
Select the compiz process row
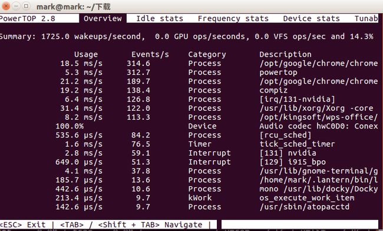click(x=189, y=90)
